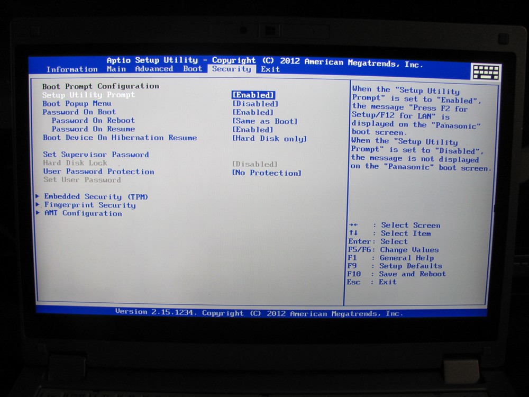
Task: Open AMT Configuration submenu
Action: coord(83,213)
